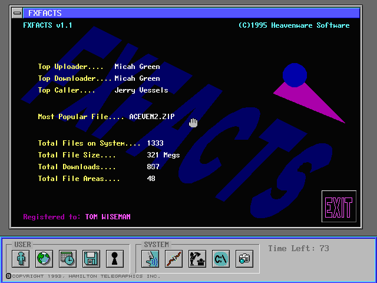Screen dimensions: 377x283
Task: Click the Top Caller label
Action: 67,90
